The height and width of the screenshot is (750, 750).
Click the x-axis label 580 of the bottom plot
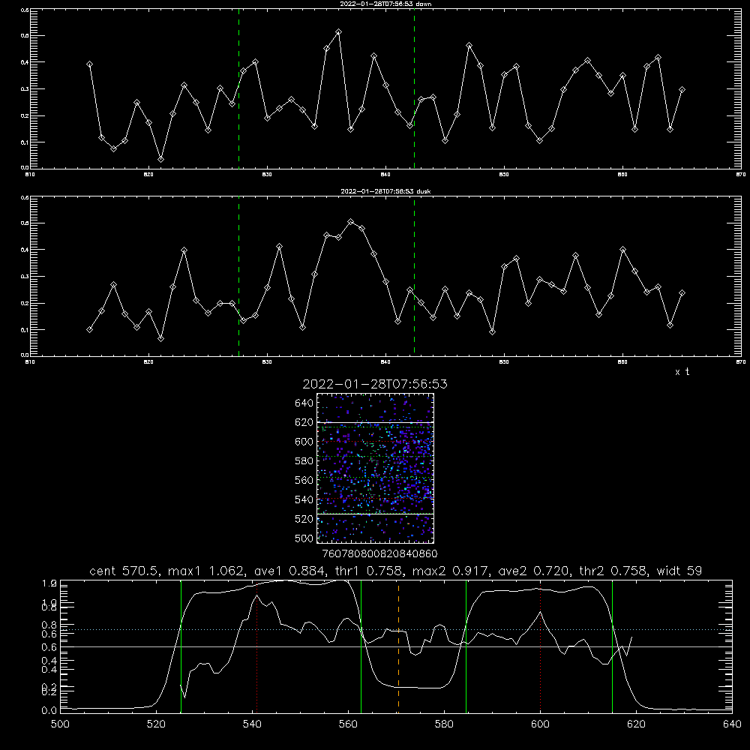[444, 724]
